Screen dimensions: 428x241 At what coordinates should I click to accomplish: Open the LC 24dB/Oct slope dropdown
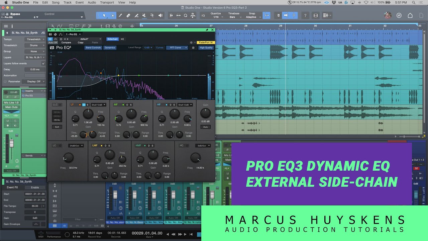point(76,146)
